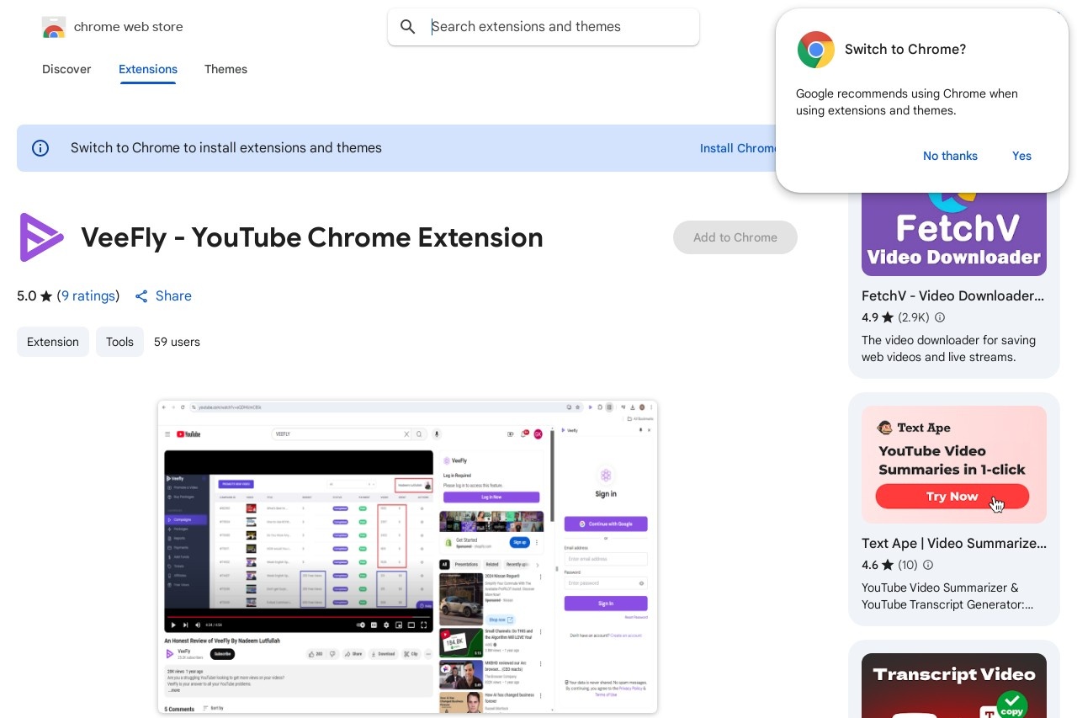The width and height of the screenshot is (1077, 718).
Task: Click the FetchV 4.9 star rating
Action: pos(878,317)
